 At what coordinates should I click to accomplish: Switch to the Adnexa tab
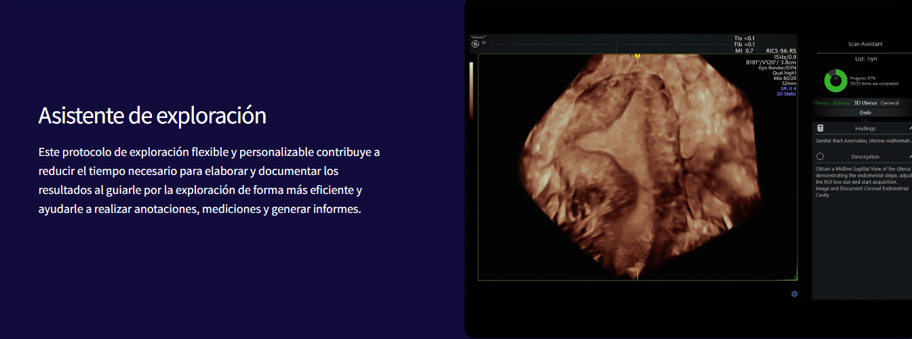coord(841,103)
